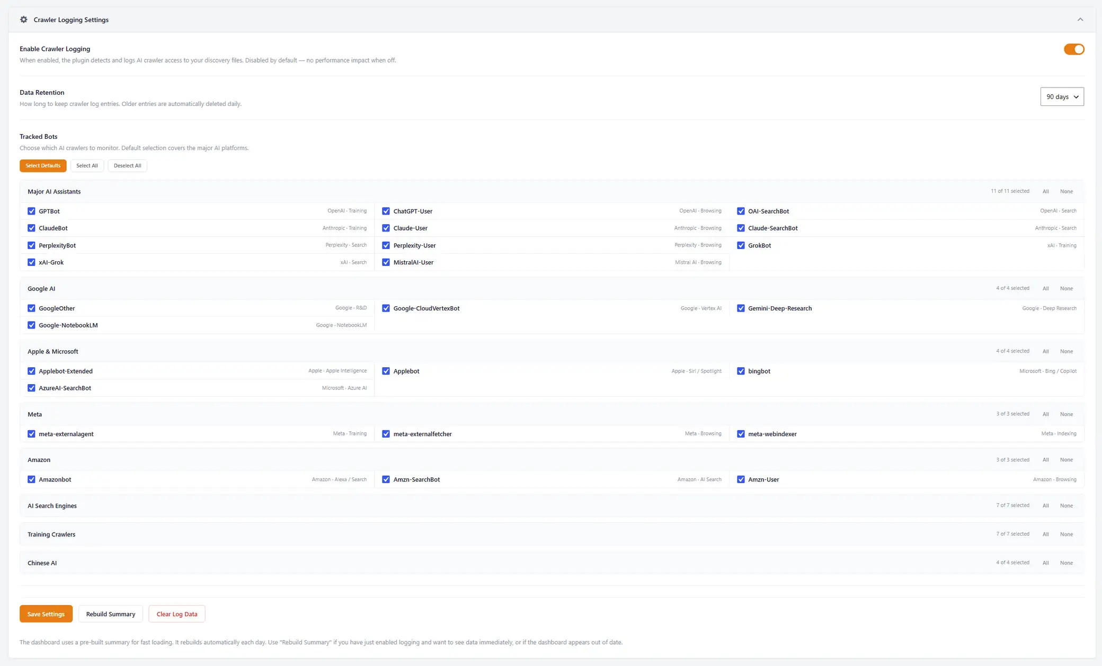Uncheck the GPTBot checkbox
Screen dimensions: 1102x666
(31, 211)
